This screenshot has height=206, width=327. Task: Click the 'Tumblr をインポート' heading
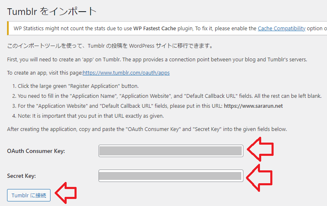tap(52, 11)
